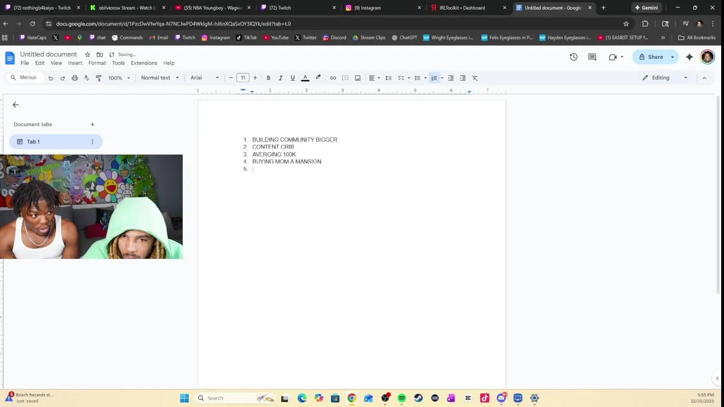The image size is (724, 407).
Task: Star the Untitled document
Action: coord(88,54)
